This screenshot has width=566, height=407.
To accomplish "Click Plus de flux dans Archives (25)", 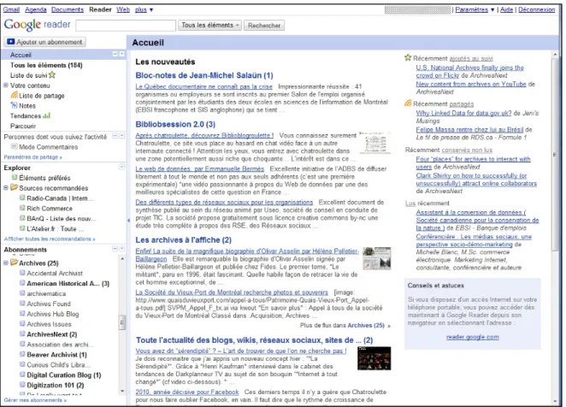I will click(345, 326).
